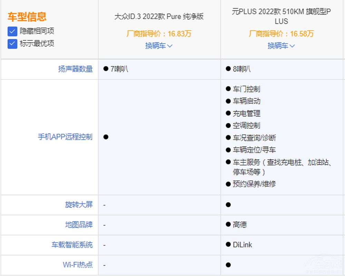
Task: Open 换辆车 dropdown under 元PLUS
Action: pos(281,46)
